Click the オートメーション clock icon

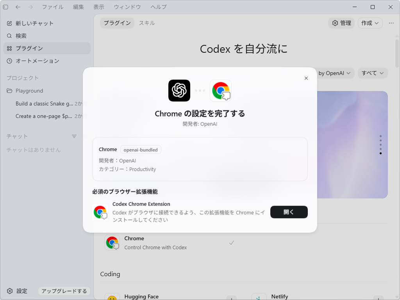click(9, 61)
